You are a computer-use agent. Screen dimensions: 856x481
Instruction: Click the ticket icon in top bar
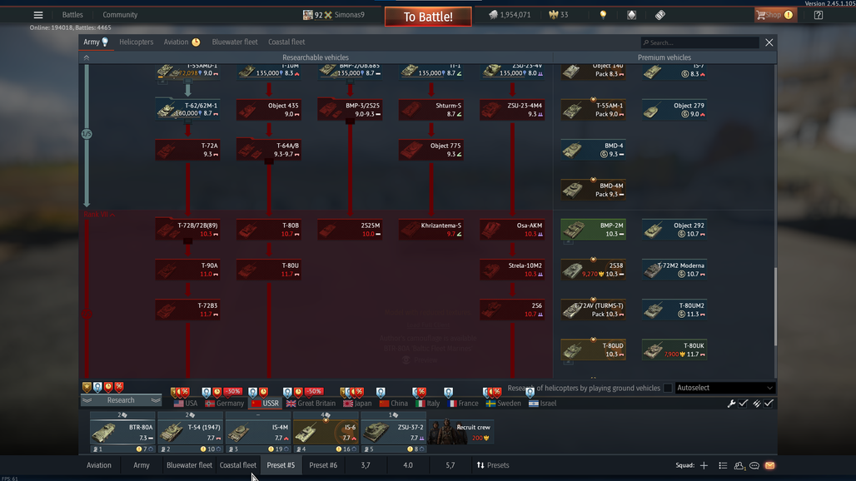[660, 15]
